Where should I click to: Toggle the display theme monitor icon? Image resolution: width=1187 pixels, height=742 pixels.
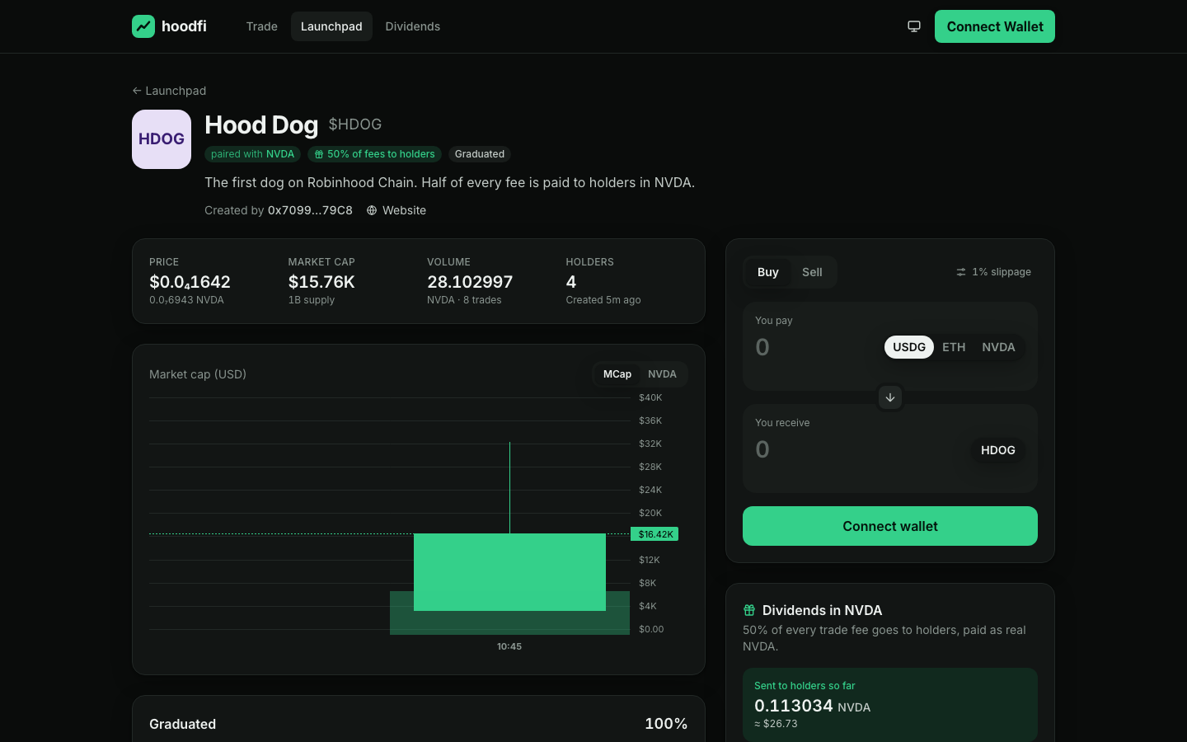[914, 26]
